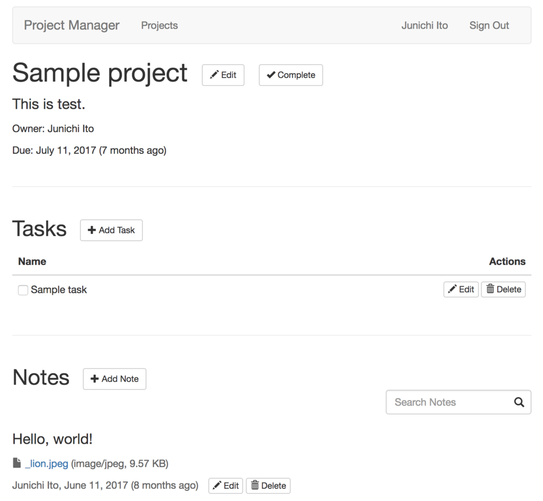
Task: Click the plus Add Note button
Action: (115, 379)
